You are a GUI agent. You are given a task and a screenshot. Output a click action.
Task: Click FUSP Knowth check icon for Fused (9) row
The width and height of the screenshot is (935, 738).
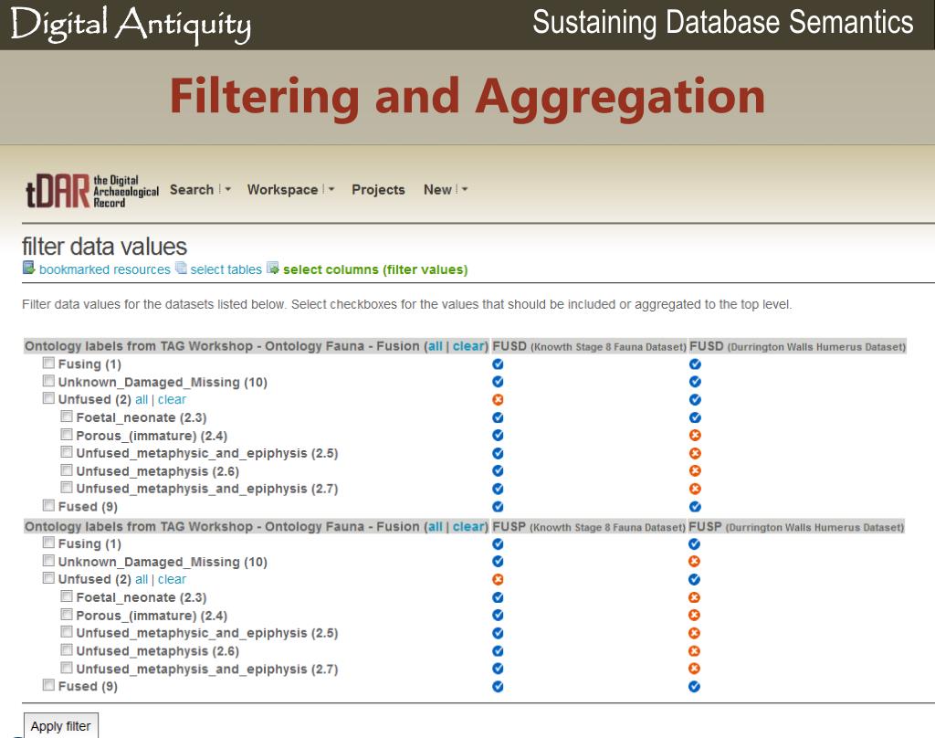(498, 687)
